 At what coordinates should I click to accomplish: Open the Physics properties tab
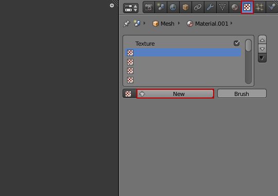(272, 7)
